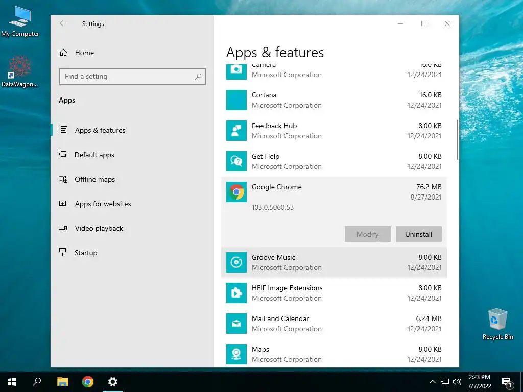Go back using the Settings back arrow
523x392 pixels.
coord(63,23)
